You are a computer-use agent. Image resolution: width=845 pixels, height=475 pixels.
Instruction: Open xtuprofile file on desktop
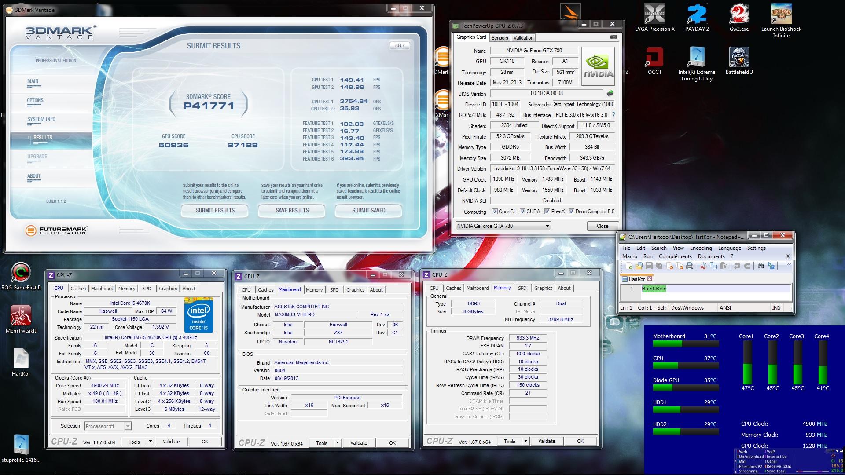21,449
